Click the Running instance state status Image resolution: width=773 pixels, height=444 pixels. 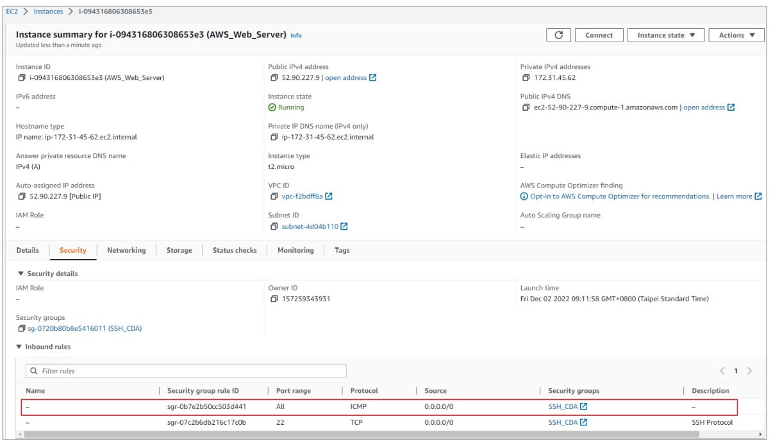[x=287, y=107]
